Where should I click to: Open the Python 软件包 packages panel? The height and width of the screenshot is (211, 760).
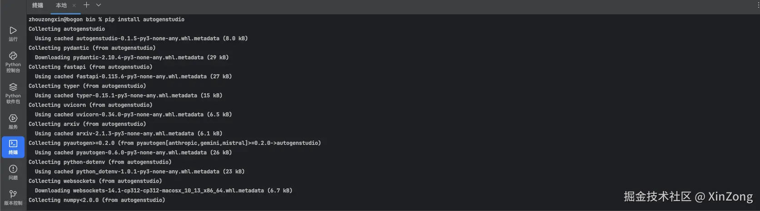pyautogui.click(x=13, y=93)
